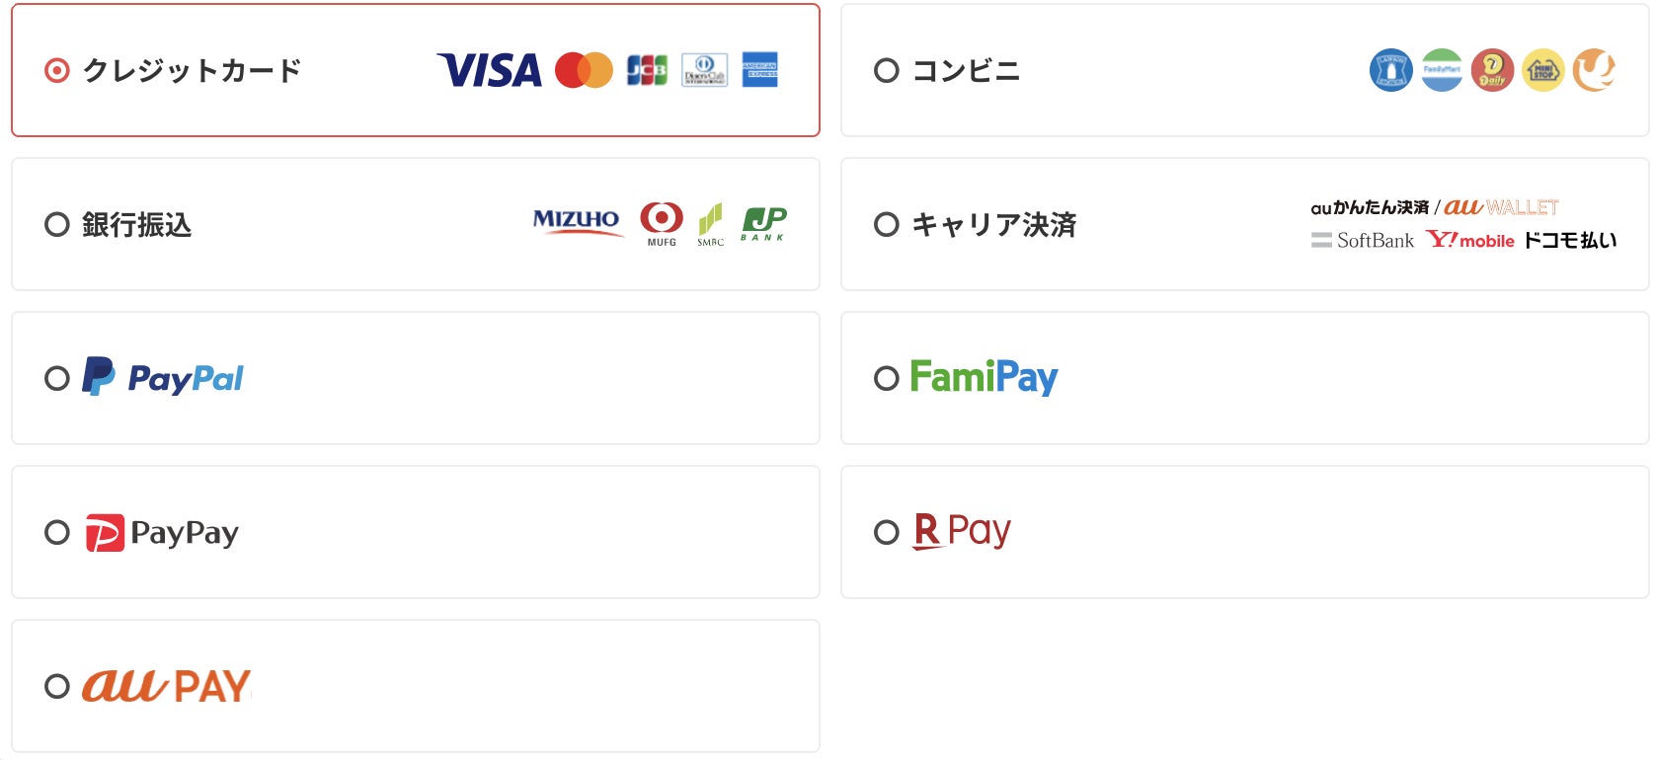Image resolution: width=1655 pixels, height=760 pixels.
Task: Click the JP Bank logo
Action: click(x=764, y=223)
